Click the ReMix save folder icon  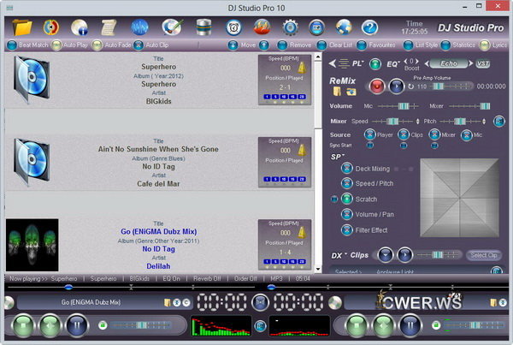351,92
